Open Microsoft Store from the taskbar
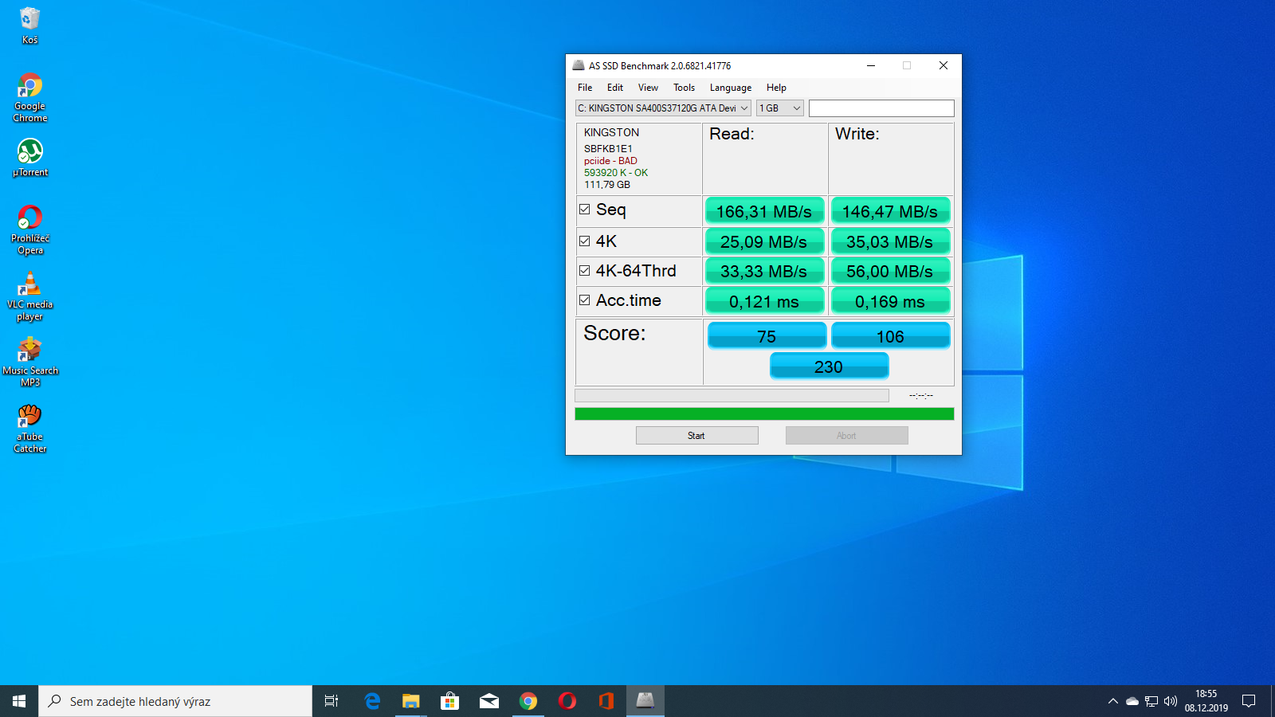This screenshot has height=717, width=1275. click(x=449, y=701)
